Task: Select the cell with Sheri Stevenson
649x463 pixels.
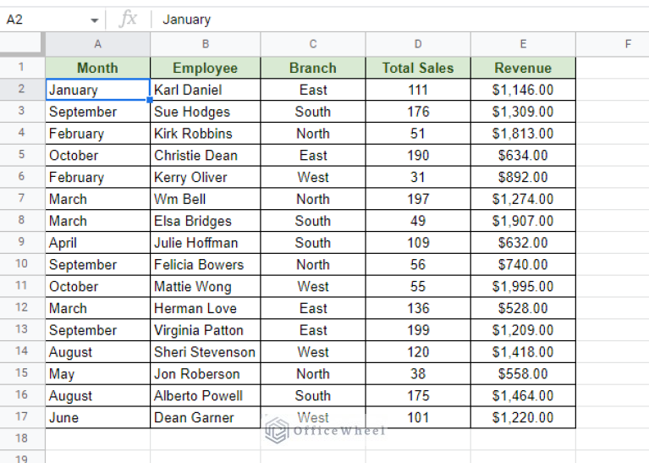Action: [x=205, y=352]
